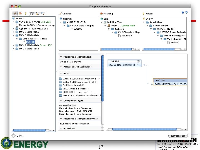Click the Building Test building icon

(105, 22)
